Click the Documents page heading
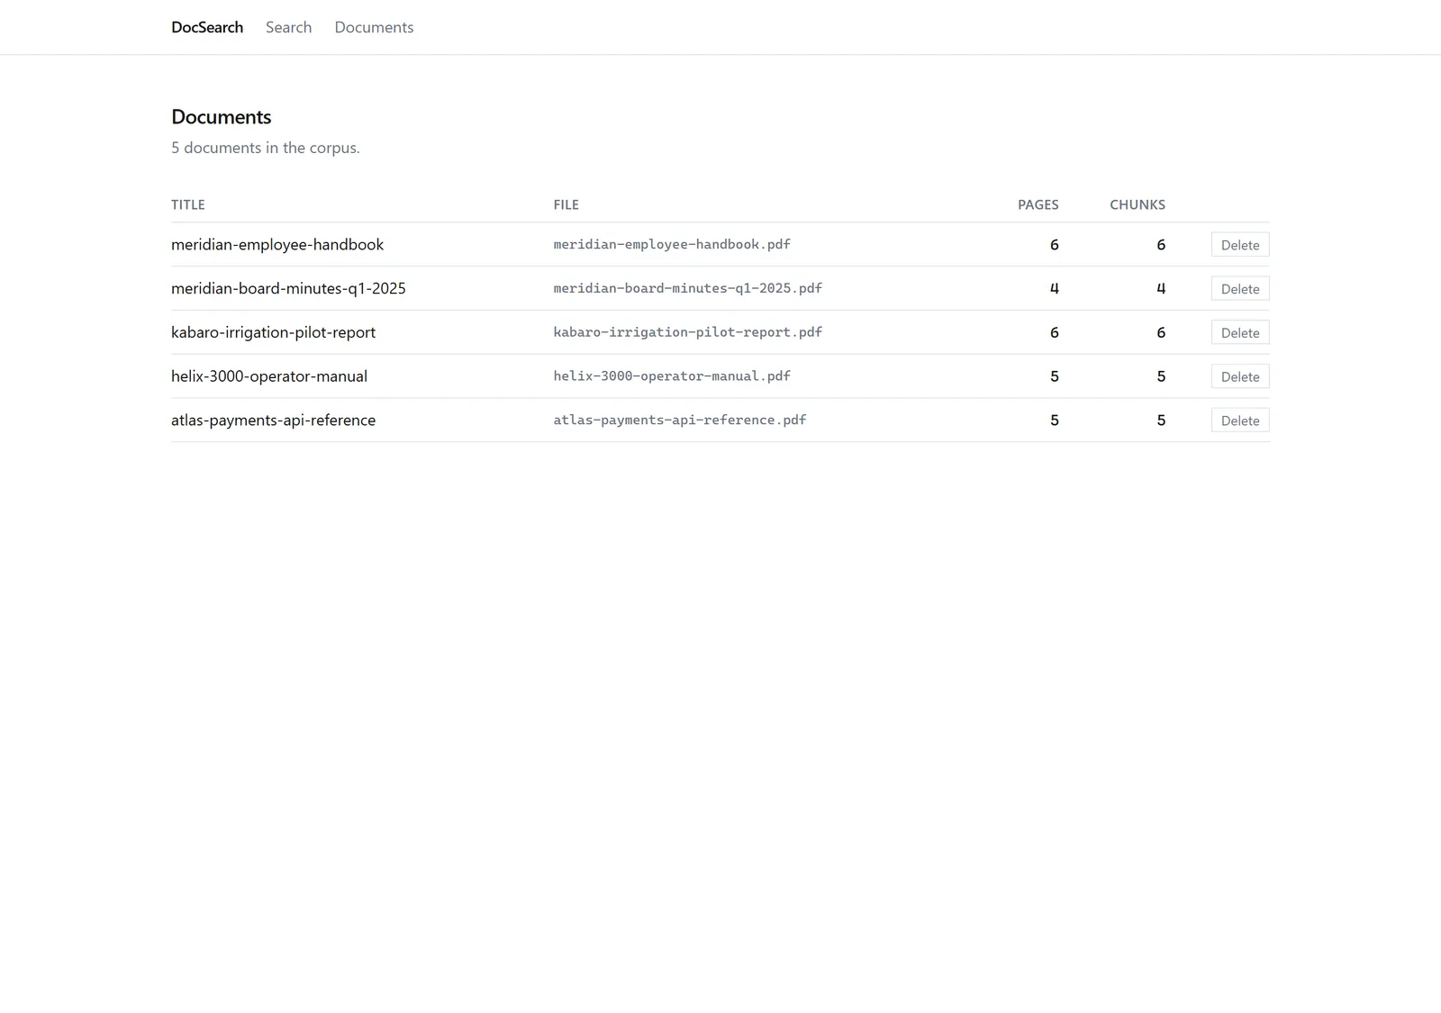1441x1013 pixels. (x=221, y=117)
